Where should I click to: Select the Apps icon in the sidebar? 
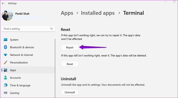click(5, 70)
